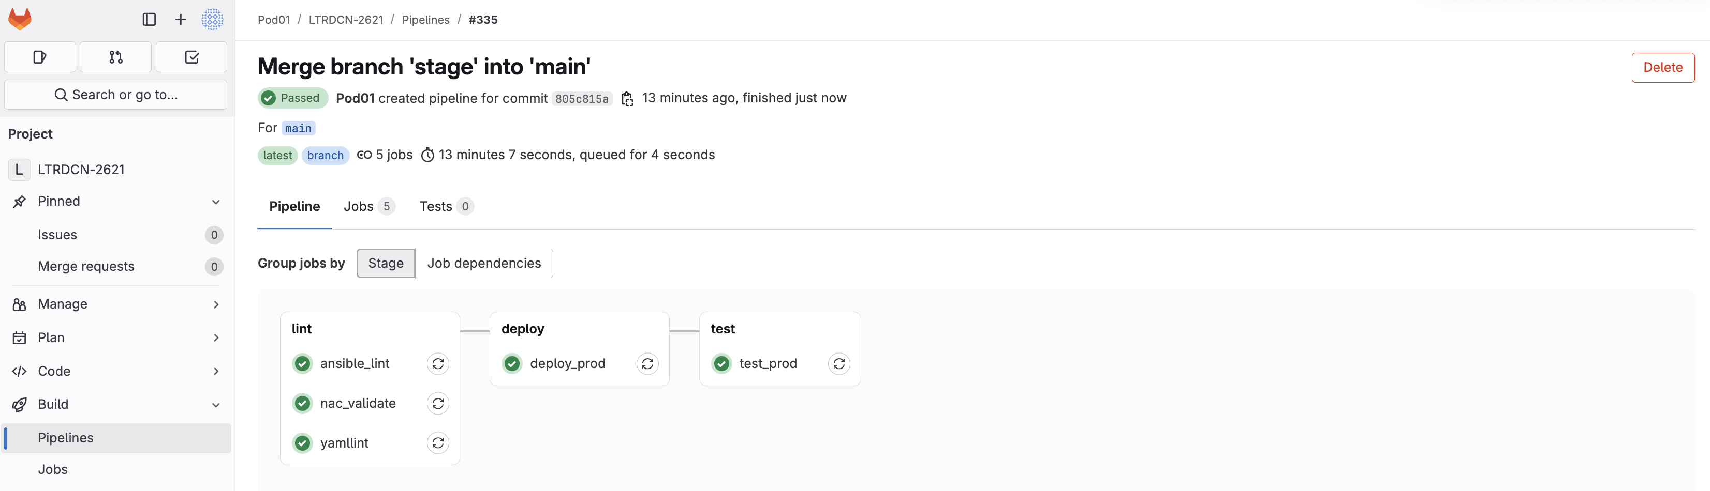
Task: Expand the Code section
Action: (216, 371)
